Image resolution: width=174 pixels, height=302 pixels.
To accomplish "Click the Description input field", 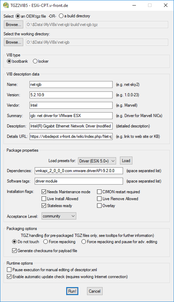I will coord(71,126).
